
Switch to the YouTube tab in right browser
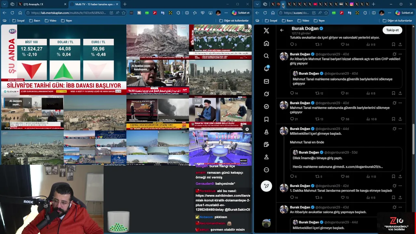click(315, 4)
